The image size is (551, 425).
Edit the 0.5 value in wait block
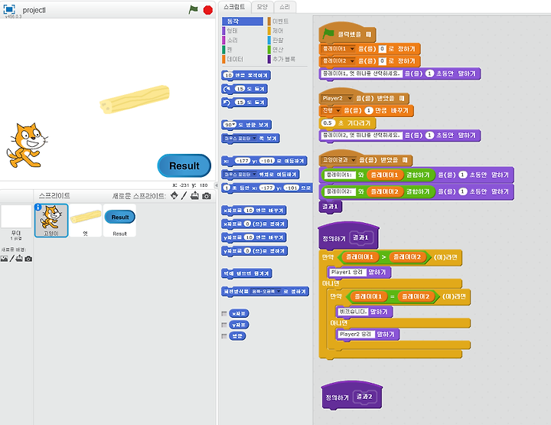(328, 123)
